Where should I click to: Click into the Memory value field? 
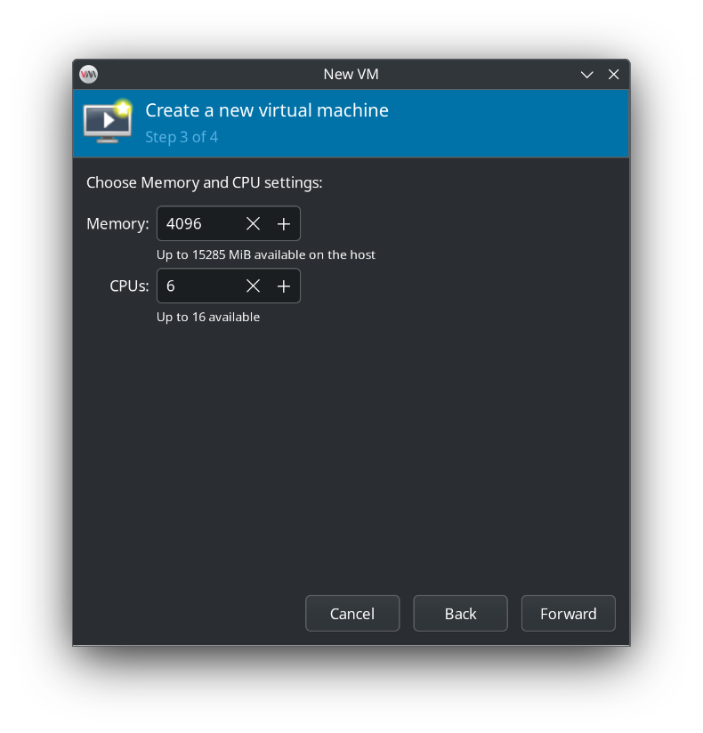click(x=198, y=224)
